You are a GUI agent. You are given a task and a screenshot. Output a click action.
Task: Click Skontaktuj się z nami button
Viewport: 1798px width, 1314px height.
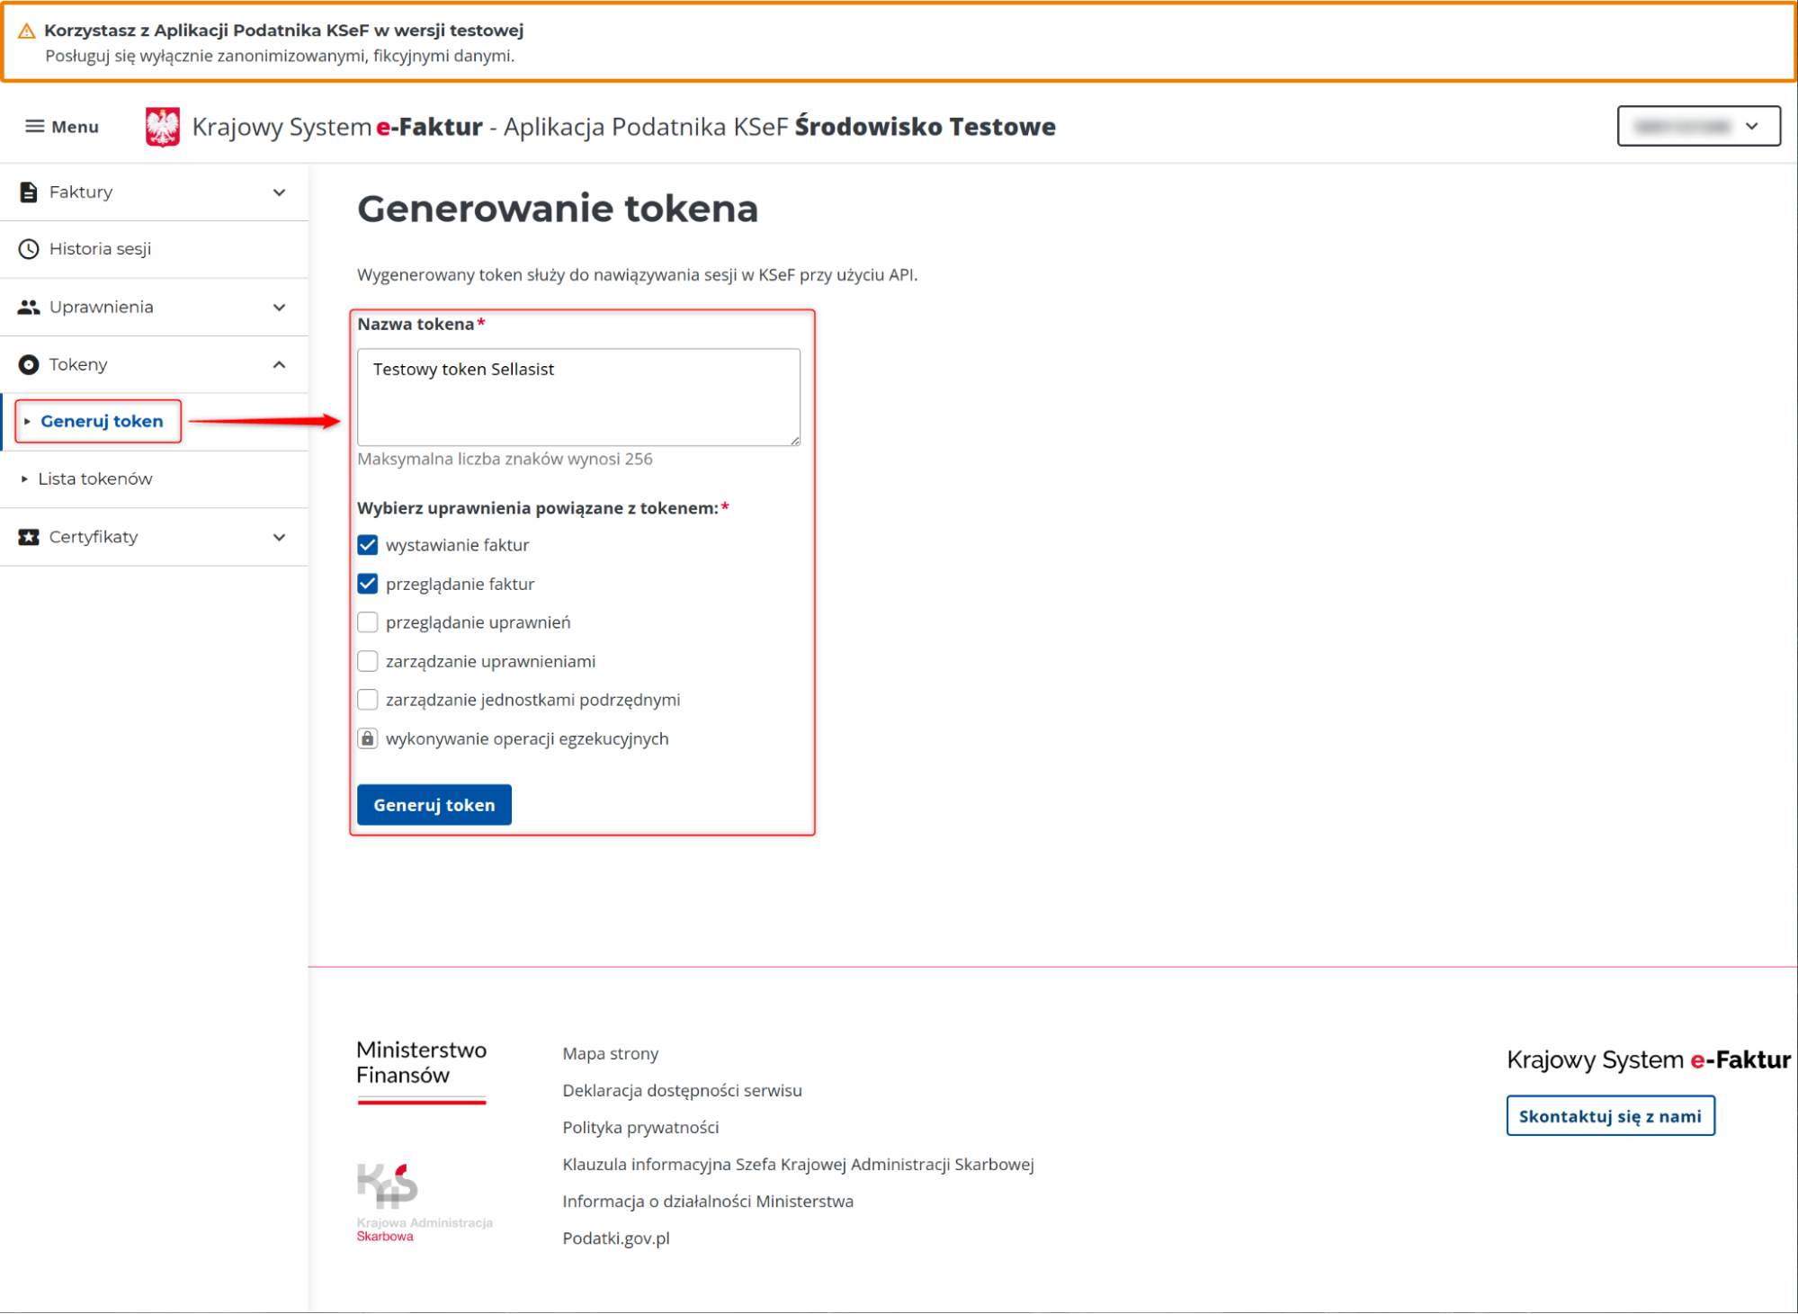click(x=1610, y=1116)
